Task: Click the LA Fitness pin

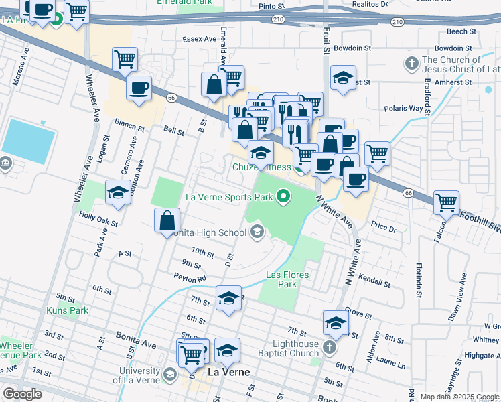Action: coord(58,20)
